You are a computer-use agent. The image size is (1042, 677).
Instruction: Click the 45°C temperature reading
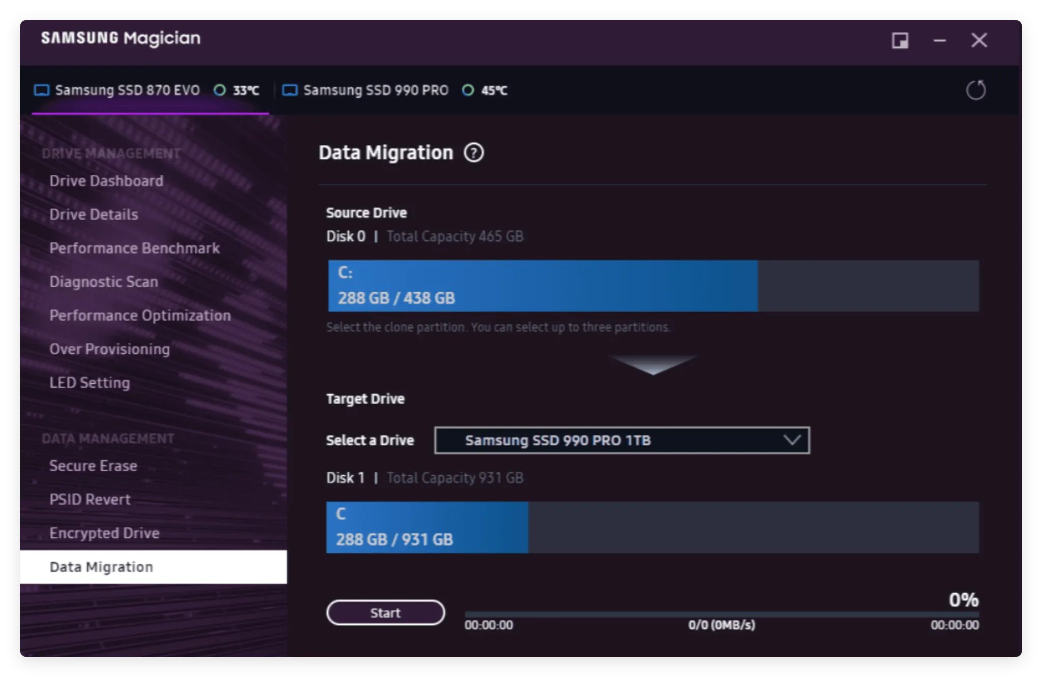click(x=494, y=90)
